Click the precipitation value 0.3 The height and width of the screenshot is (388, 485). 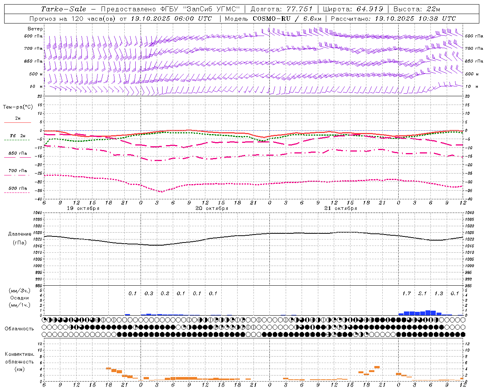tap(149, 293)
